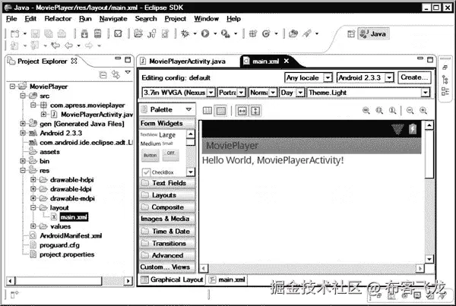Switch to Graphical Layout tab
456x306 pixels.
(172, 279)
